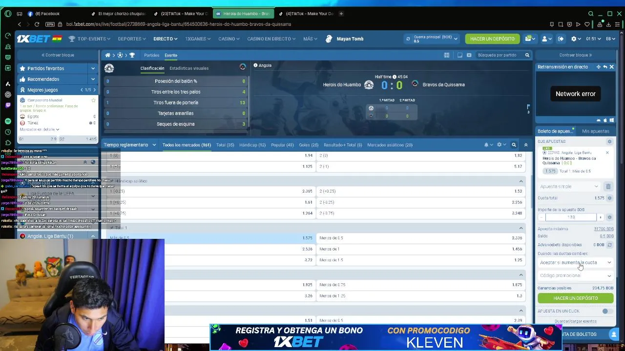This screenshot has width=625, height=351.
Task: Open Aceptar si aumenta la cuota dropdown
Action: 575,262
